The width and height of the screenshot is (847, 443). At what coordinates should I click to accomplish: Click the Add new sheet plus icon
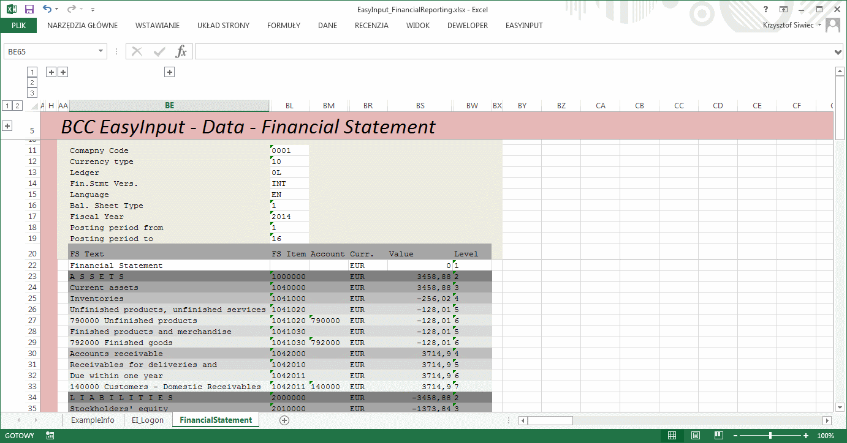[x=284, y=420]
